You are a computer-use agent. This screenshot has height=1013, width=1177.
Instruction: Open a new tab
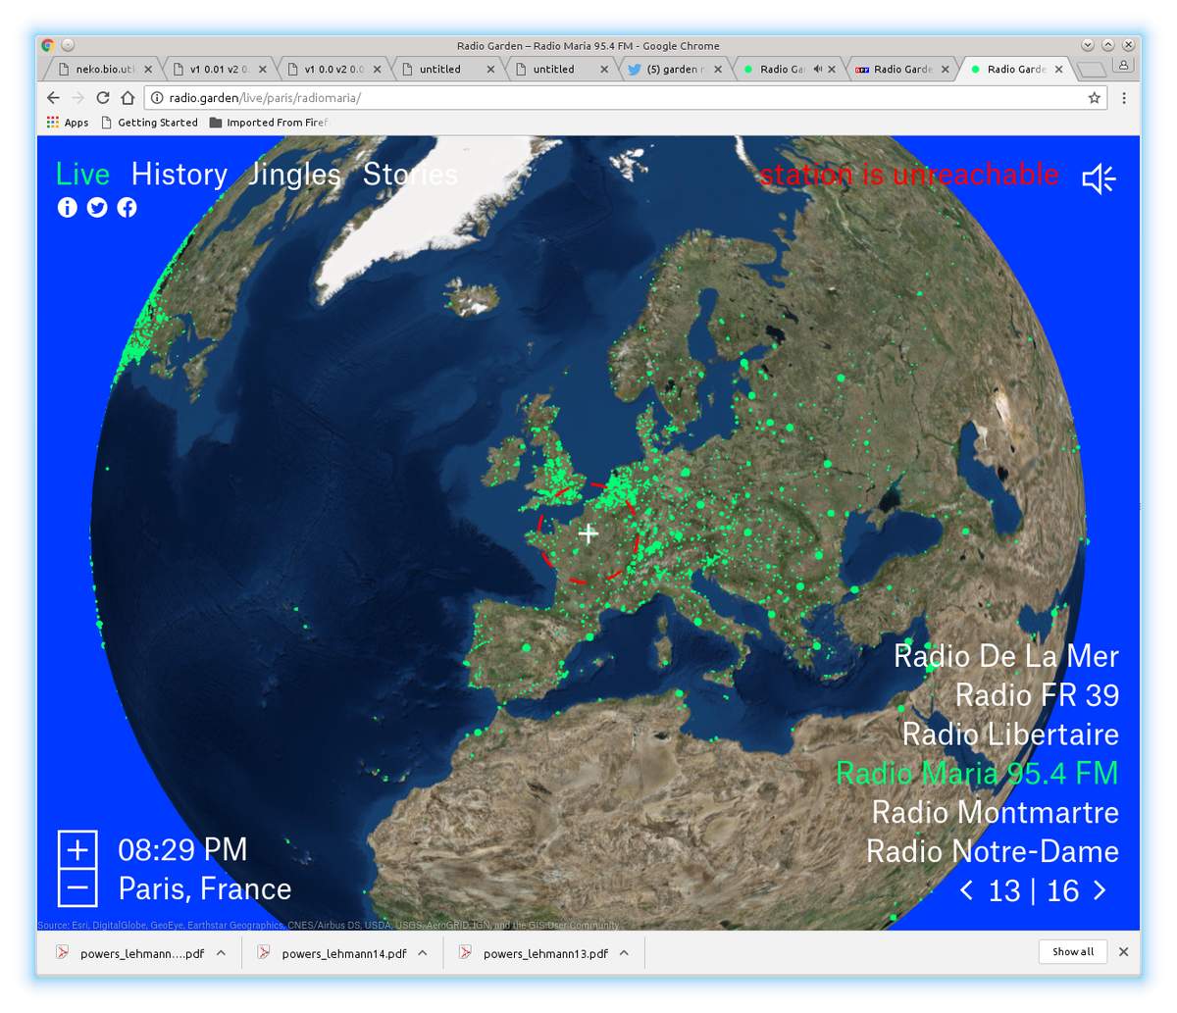pos(1091,70)
